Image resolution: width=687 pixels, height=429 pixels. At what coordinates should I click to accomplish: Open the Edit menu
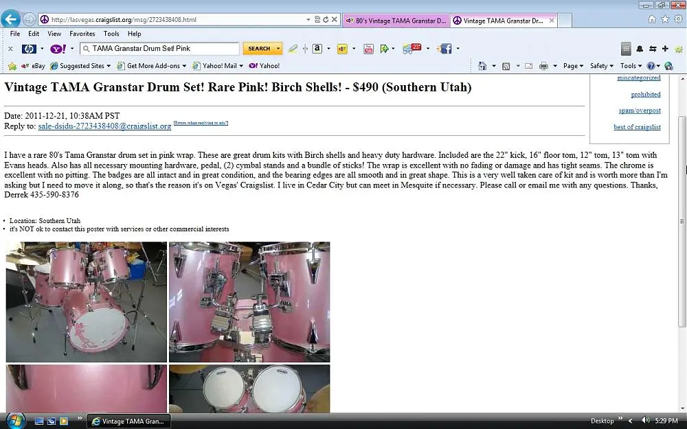(34, 34)
